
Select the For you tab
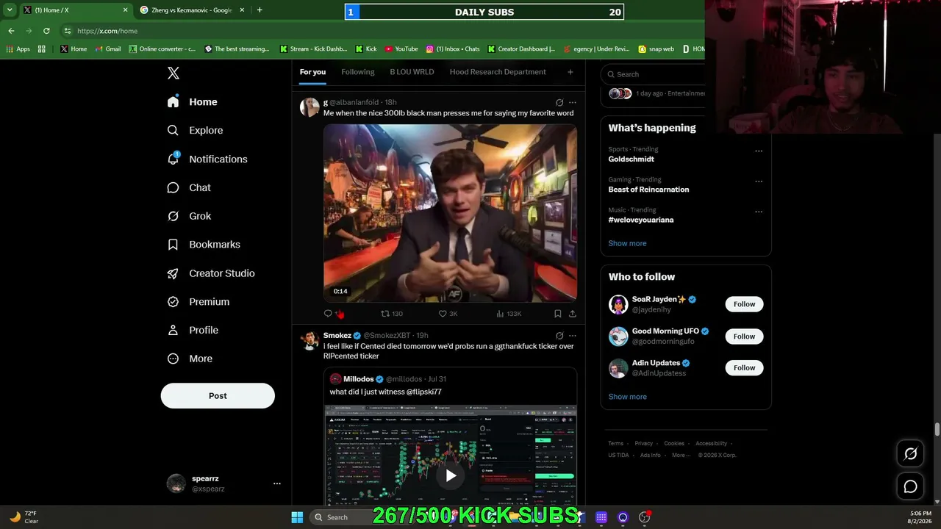tap(312, 72)
